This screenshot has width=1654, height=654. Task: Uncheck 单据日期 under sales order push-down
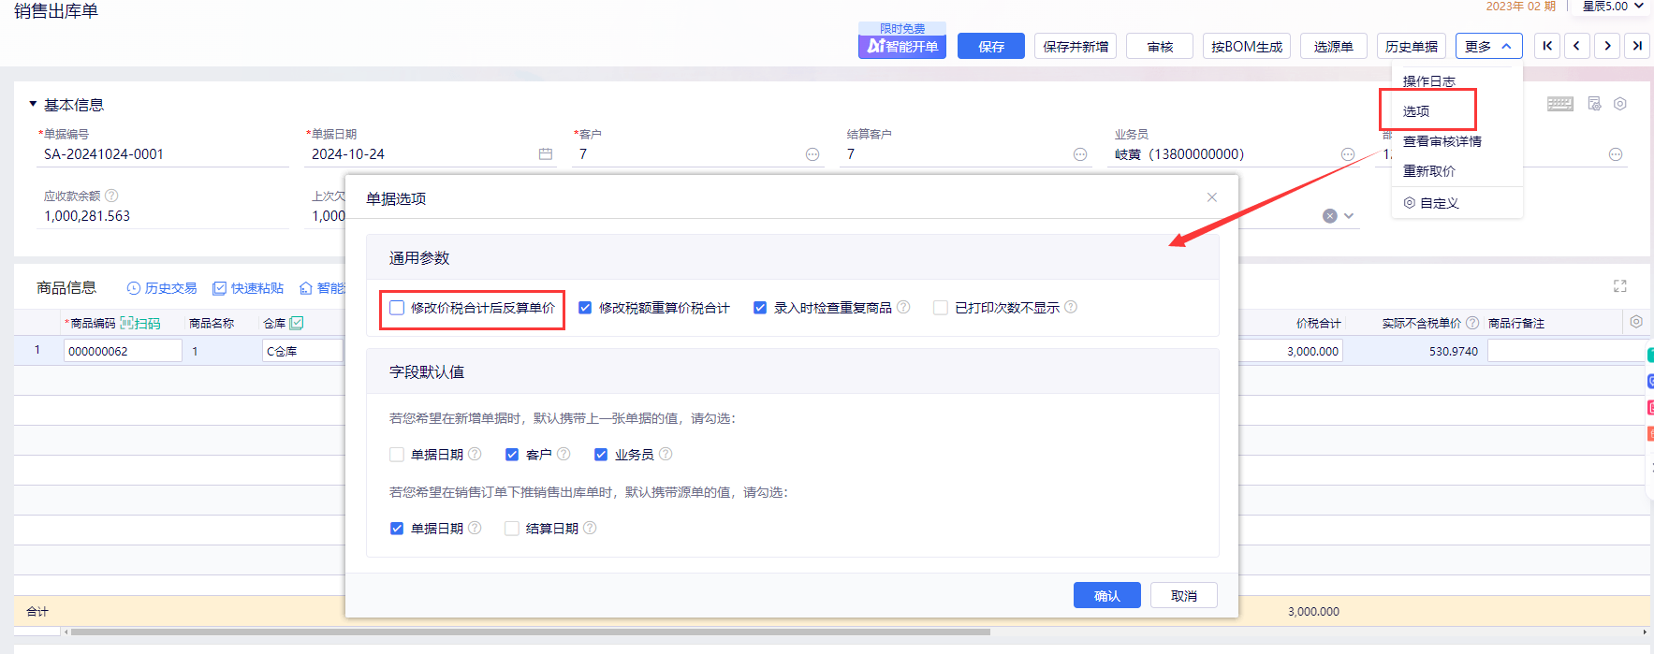click(397, 529)
